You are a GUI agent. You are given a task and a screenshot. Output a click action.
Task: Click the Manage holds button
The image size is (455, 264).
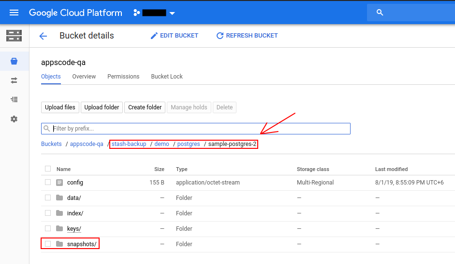pyautogui.click(x=189, y=107)
